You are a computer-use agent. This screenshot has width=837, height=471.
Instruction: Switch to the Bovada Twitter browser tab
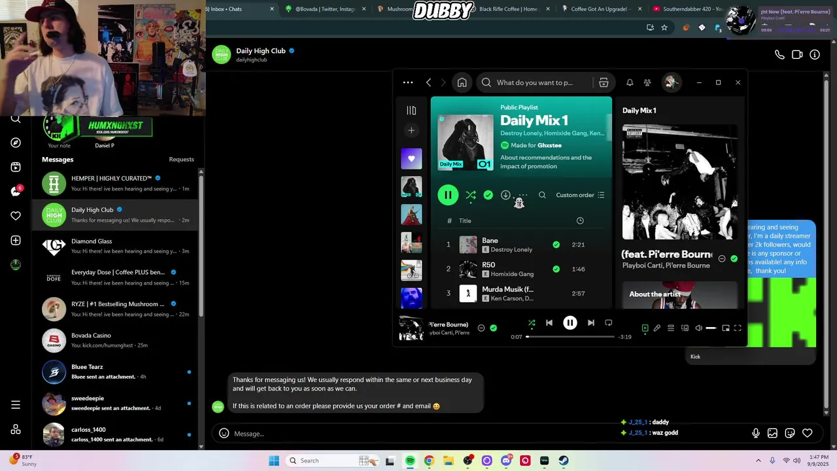tap(325, 9)
